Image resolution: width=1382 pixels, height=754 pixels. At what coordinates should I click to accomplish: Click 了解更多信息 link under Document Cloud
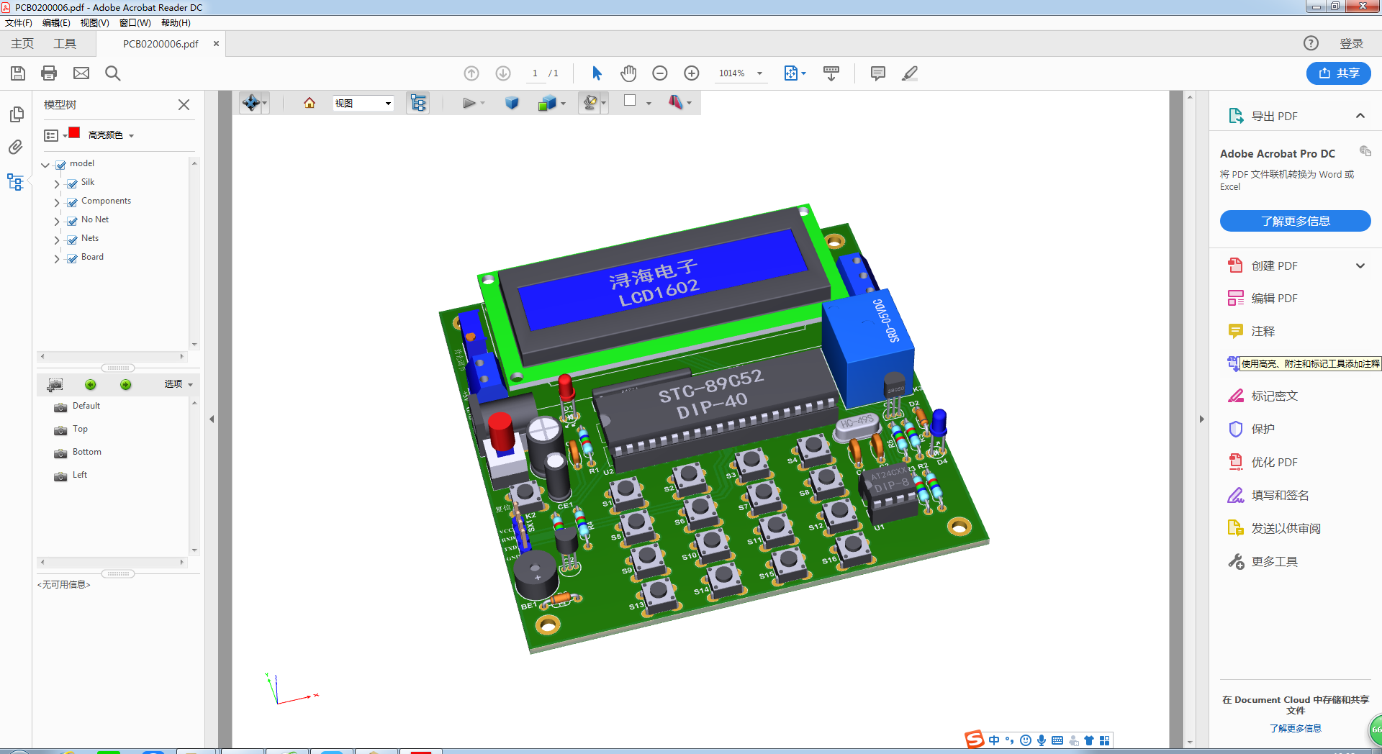click(x=1295, y=728)
